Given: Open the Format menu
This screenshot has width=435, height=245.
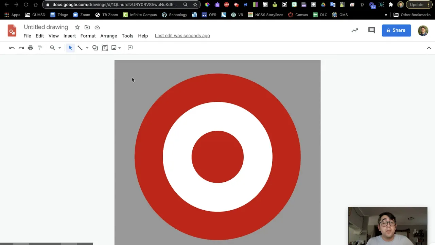Looking at the screenshot, I should pos(88,36).
